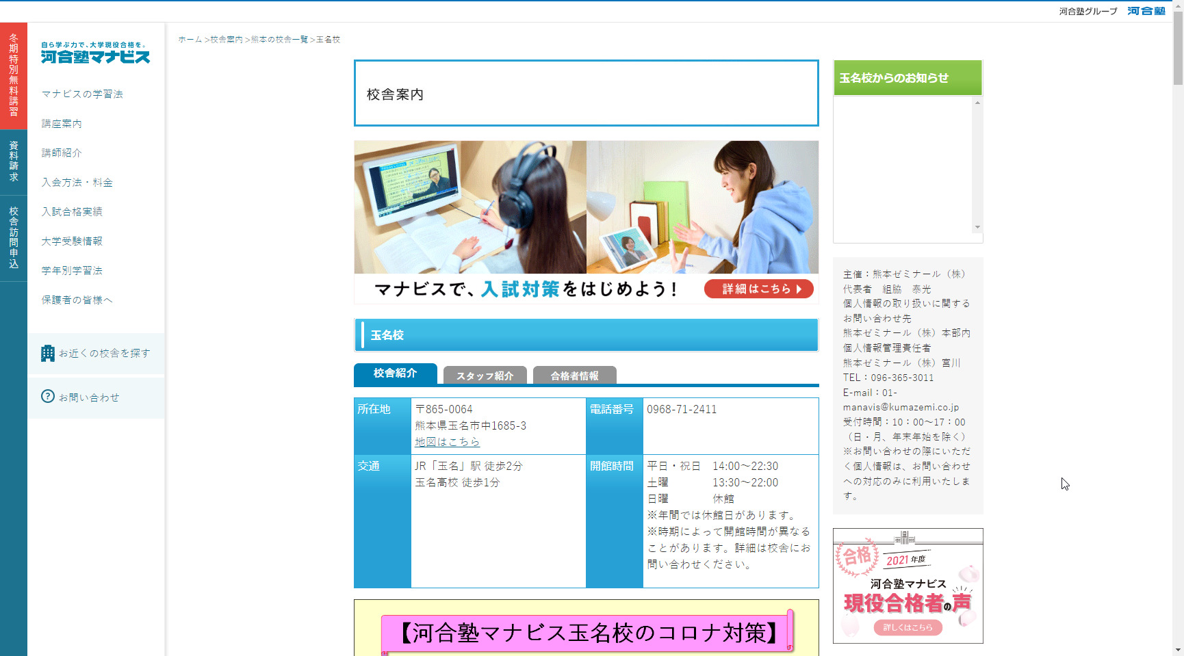The width and height of the screenshot is (1184, 656).
Task: Open マナビスの学習法 menu item
Action: (x=82, y=94)
